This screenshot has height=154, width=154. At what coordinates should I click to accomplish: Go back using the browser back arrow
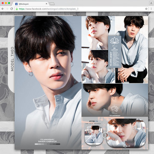[3, 9]
